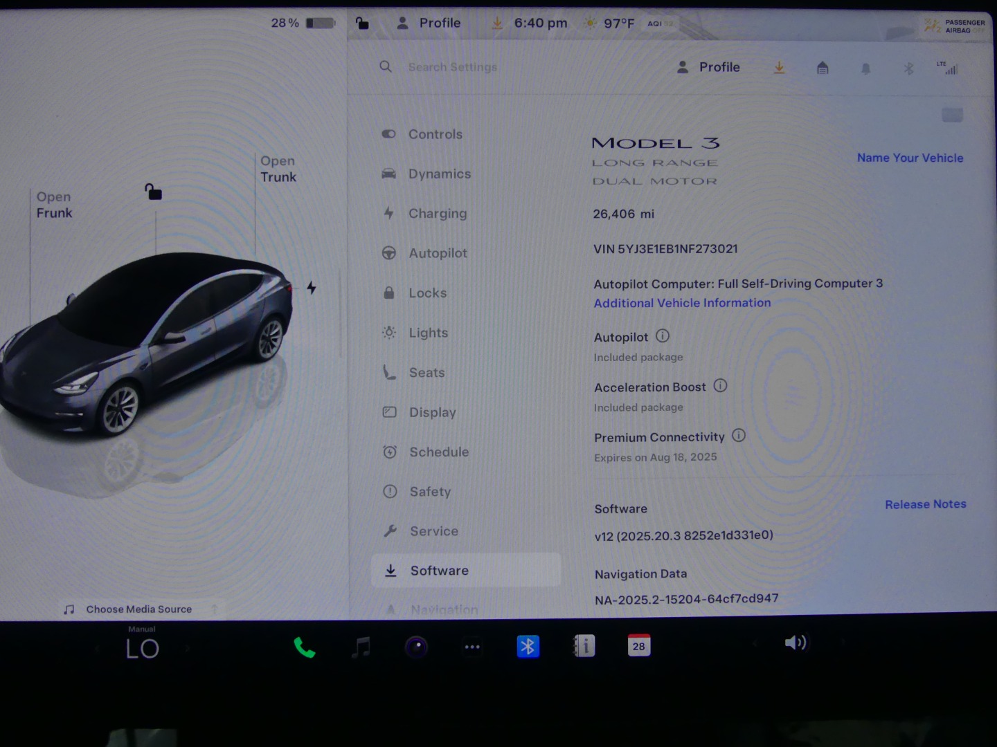Tap the magnifier icon next to Search Settings
997x747 pixels.
click(386, 66)
